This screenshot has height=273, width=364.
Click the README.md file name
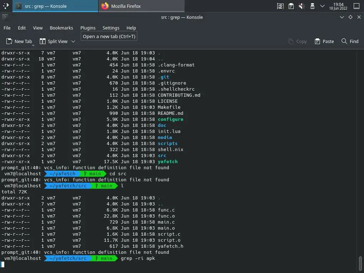click(171, 113)
